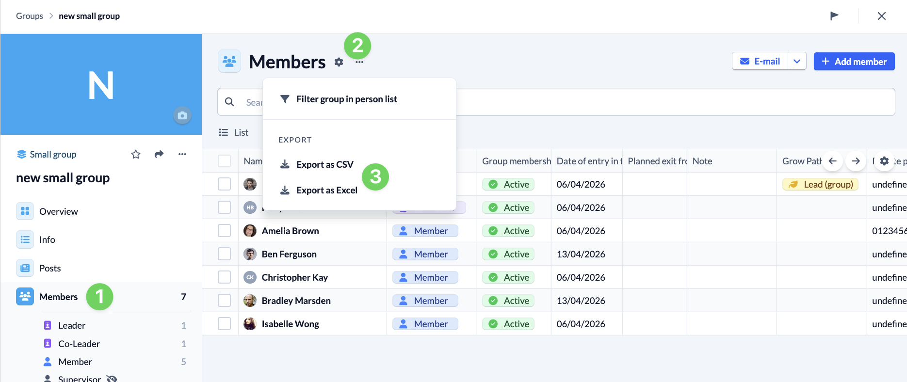
Task: Click Ben Ferguson's avatar
Action: (x=250, y=254)
